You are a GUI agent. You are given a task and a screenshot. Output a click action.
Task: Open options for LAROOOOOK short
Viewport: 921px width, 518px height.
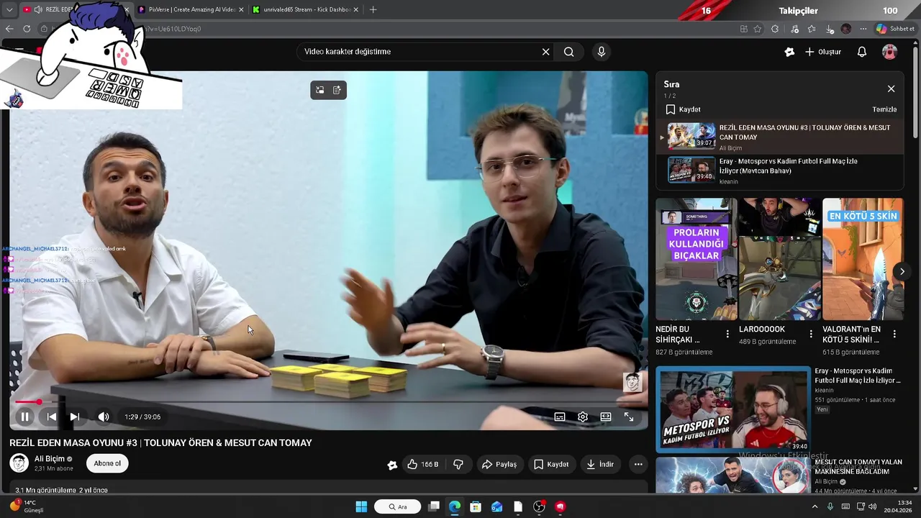811,334
